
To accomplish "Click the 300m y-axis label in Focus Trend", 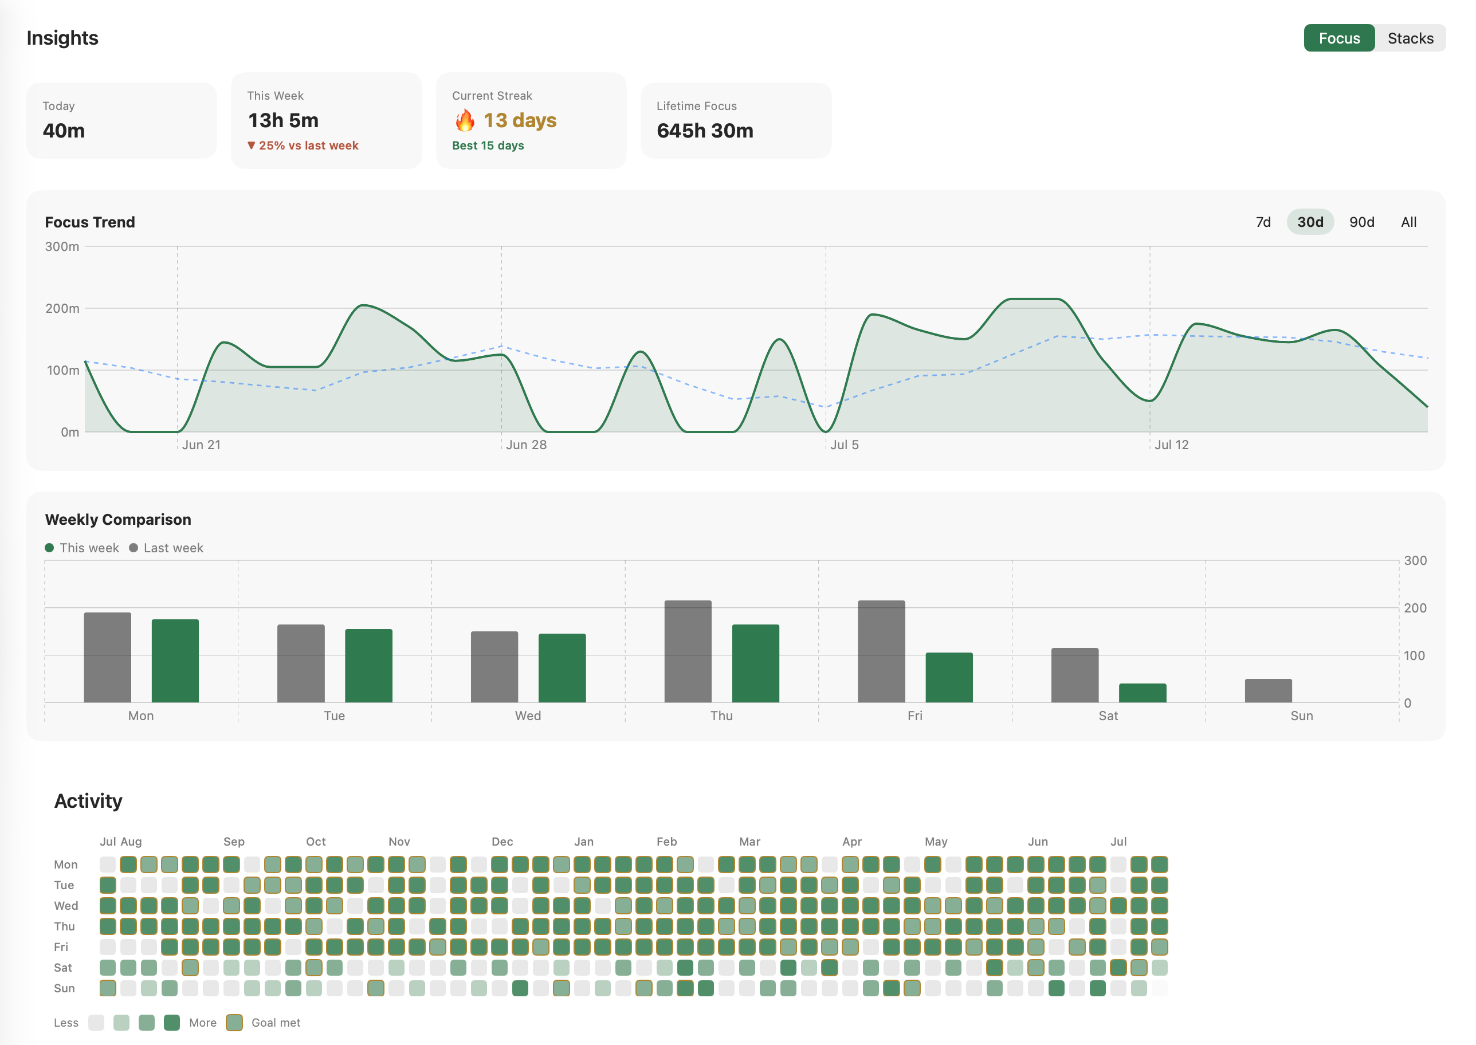I will [62, 246].
